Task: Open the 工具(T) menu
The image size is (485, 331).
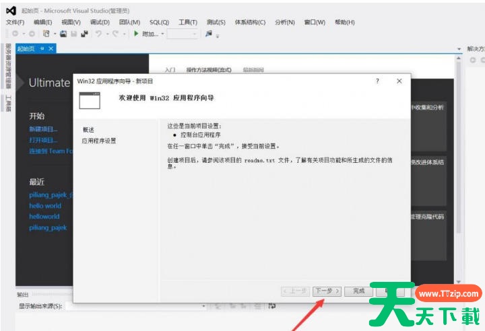Action: [188, 22]
